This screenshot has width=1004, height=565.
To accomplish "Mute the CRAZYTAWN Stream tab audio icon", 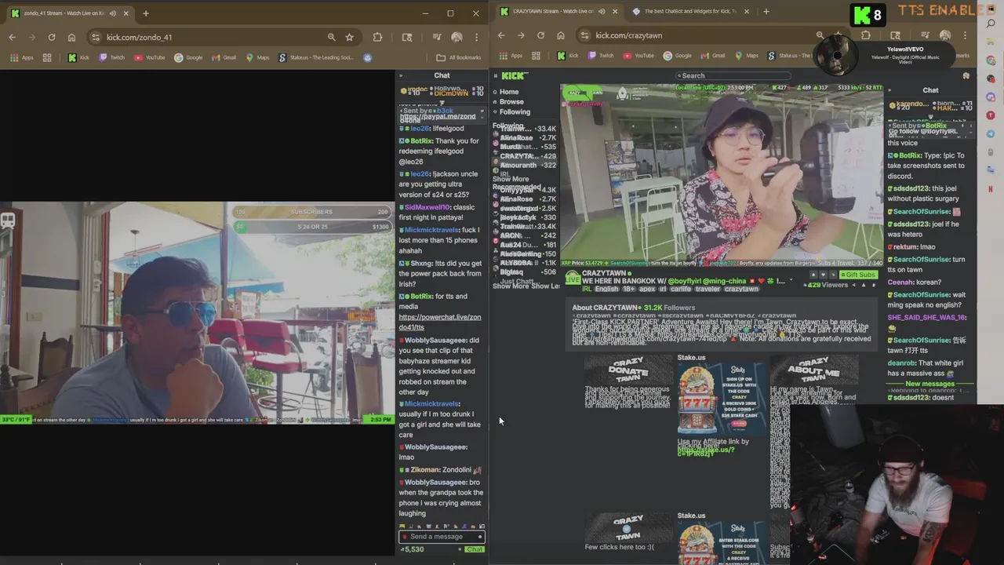I will pyautogui.click(x=602, y=11).
